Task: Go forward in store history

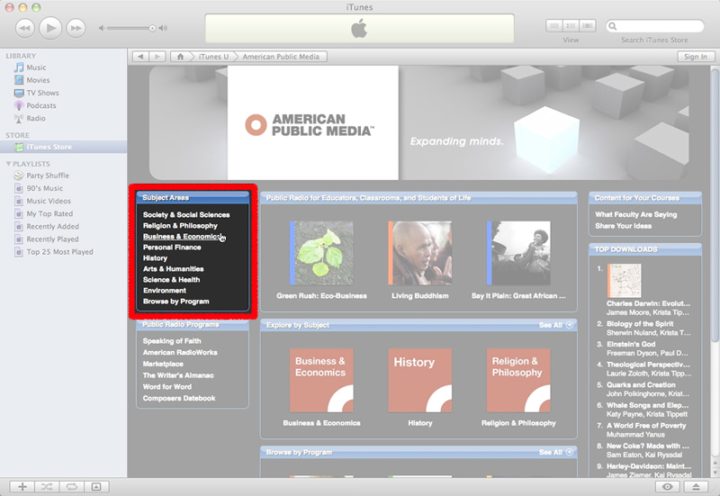Action: tap(157, 57)
